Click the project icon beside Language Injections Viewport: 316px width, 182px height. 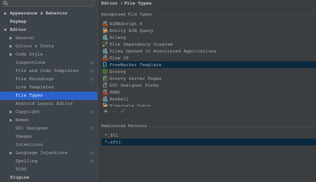point(92,153)
